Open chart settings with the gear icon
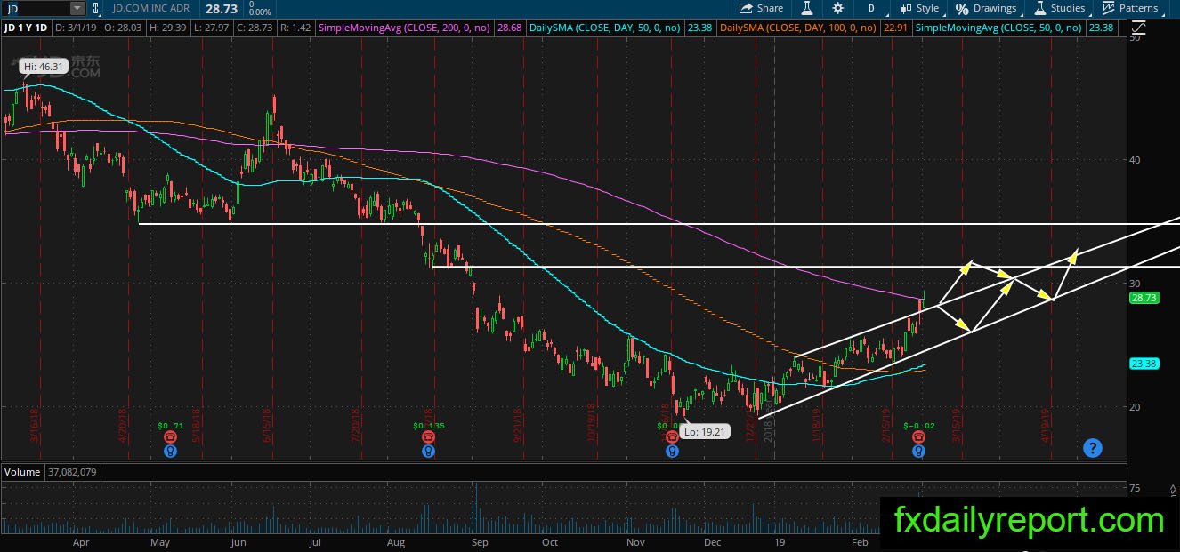 click(838, 8)
